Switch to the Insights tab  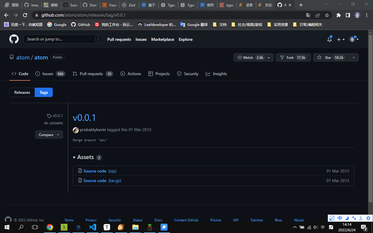pyautogui.click(x=216, y=74)
